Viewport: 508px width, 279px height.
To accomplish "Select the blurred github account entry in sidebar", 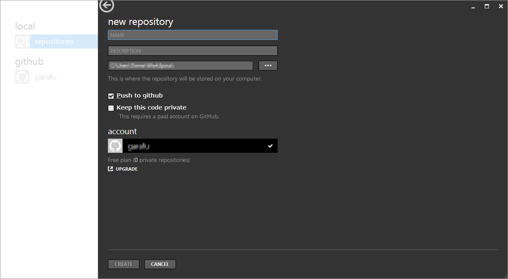I will click(46, 77).
